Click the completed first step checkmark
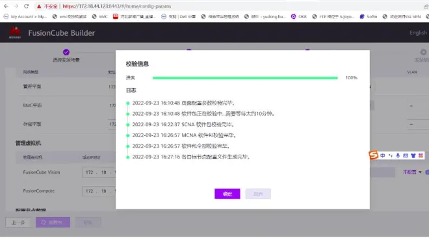 coord(66,52)
